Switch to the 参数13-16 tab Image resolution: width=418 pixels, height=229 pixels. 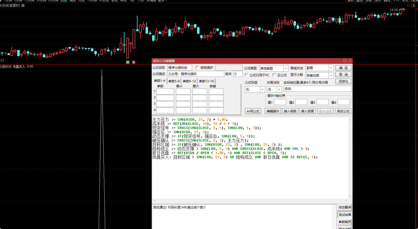206,81
